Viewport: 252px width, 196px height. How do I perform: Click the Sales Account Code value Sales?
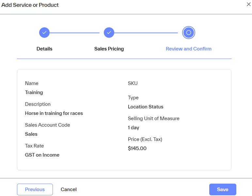point(31,134)
